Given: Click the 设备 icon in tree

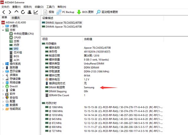Looking at the screenshot, I should (x=7, y=90).
